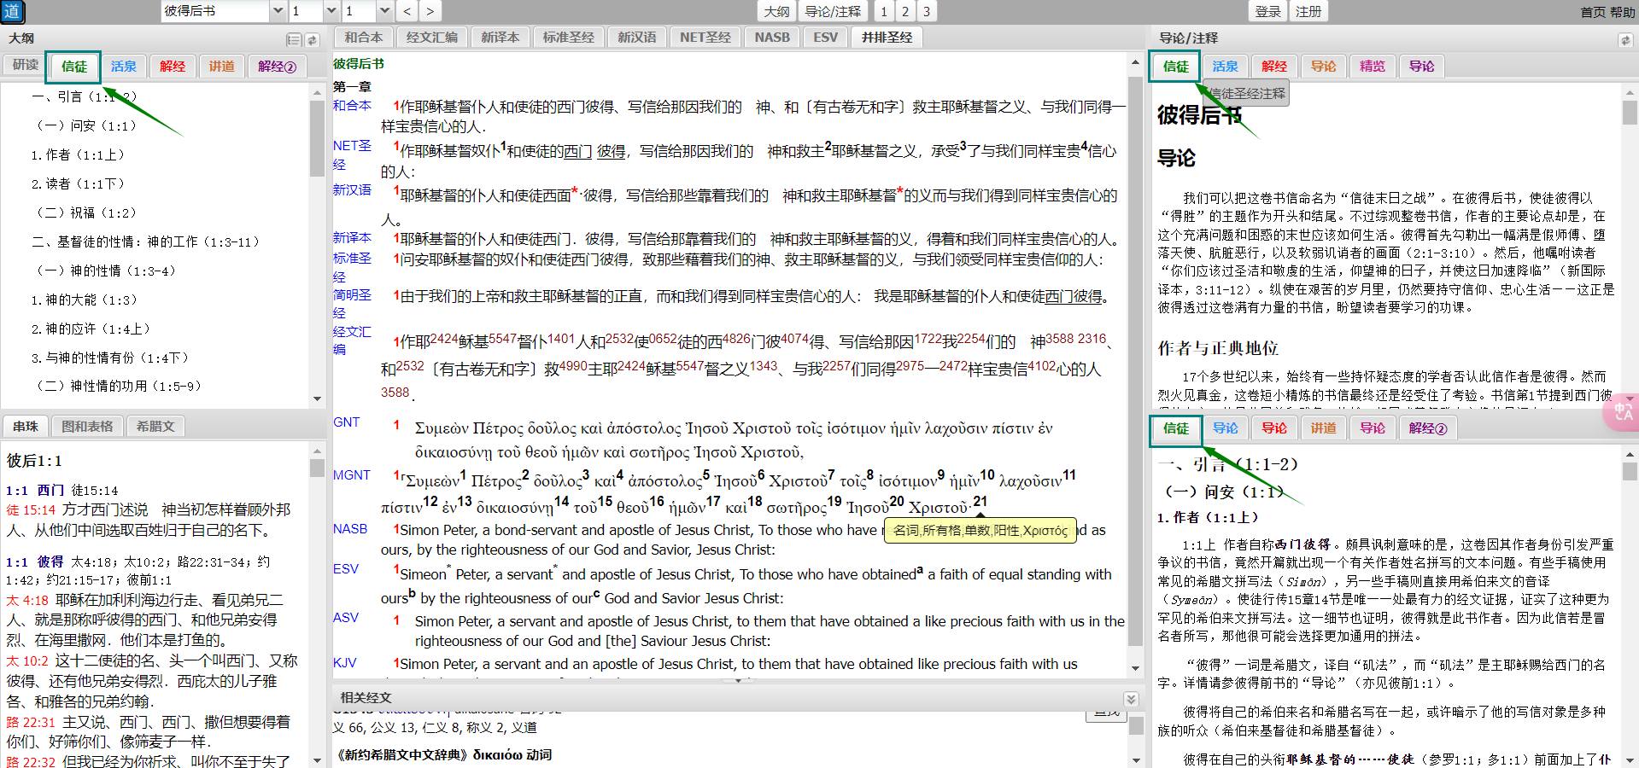Click the 登录 button

[1267, 11]
